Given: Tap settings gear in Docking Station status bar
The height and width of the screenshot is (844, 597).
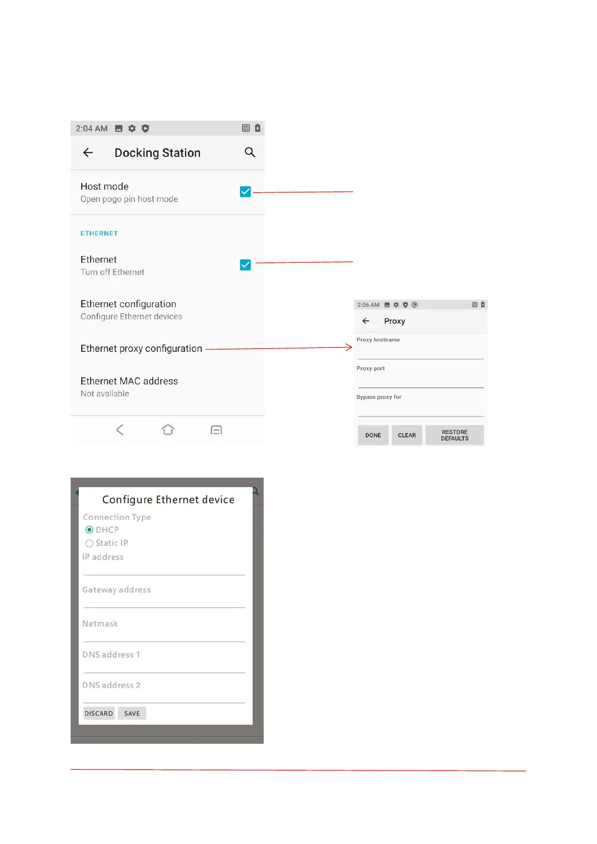Looking at the screenshot, I should (132, 129).
